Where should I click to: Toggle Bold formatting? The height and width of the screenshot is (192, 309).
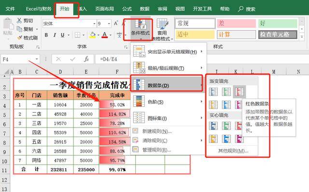(x=46, y=35)
